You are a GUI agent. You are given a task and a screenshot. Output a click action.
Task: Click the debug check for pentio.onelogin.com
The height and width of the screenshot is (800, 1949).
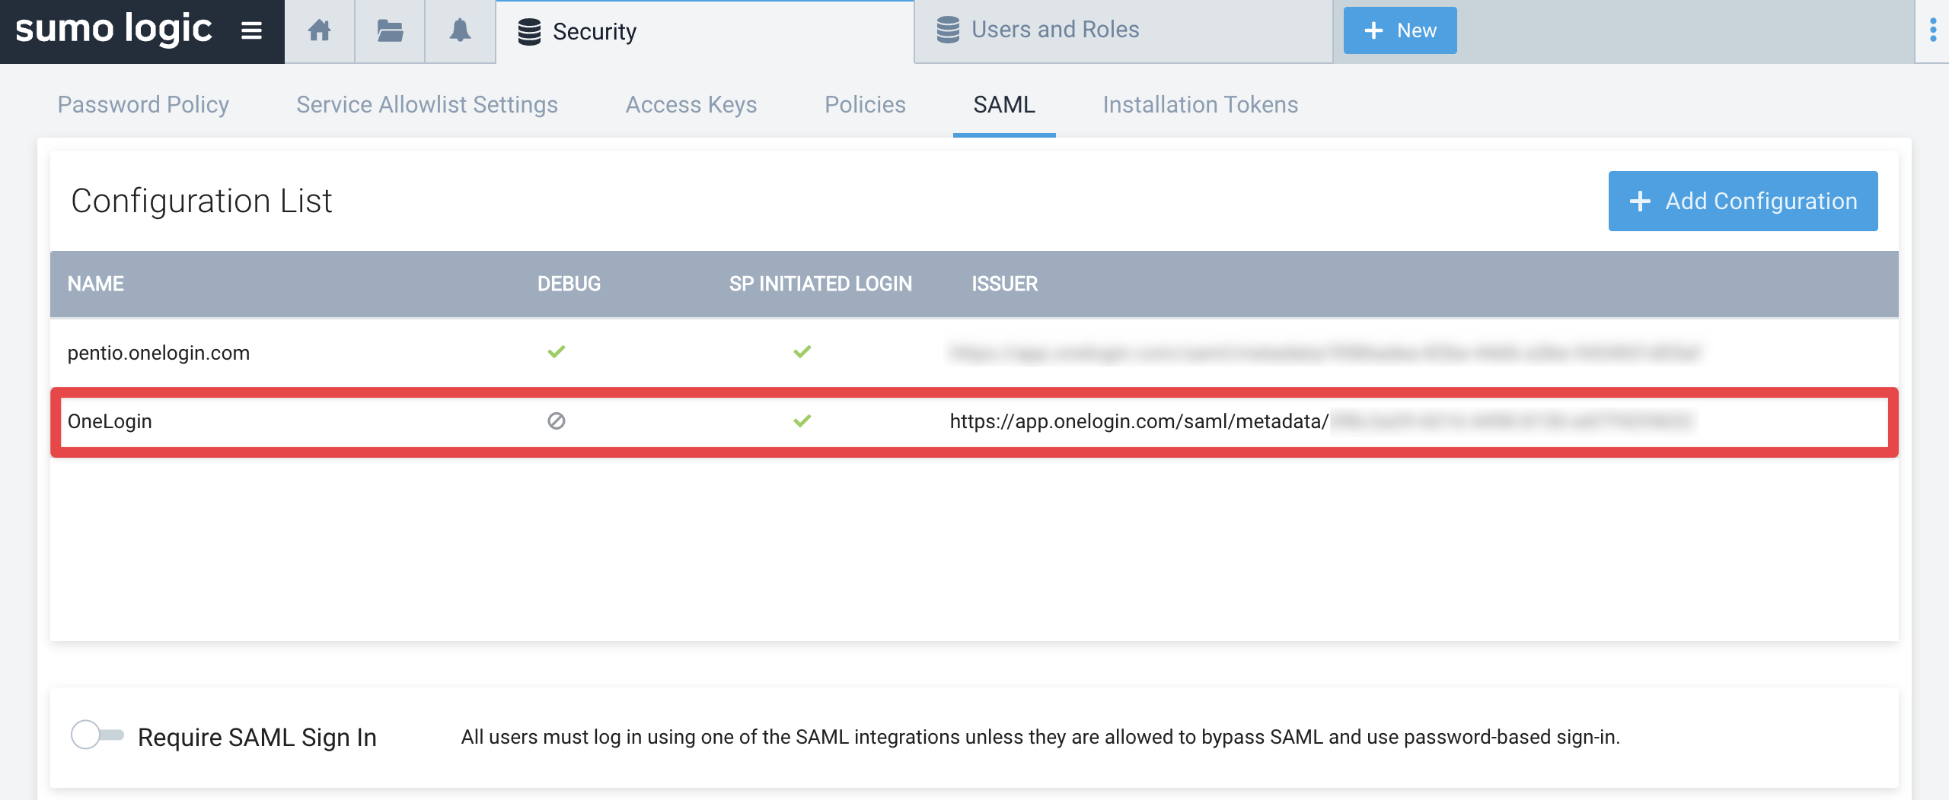557,352
